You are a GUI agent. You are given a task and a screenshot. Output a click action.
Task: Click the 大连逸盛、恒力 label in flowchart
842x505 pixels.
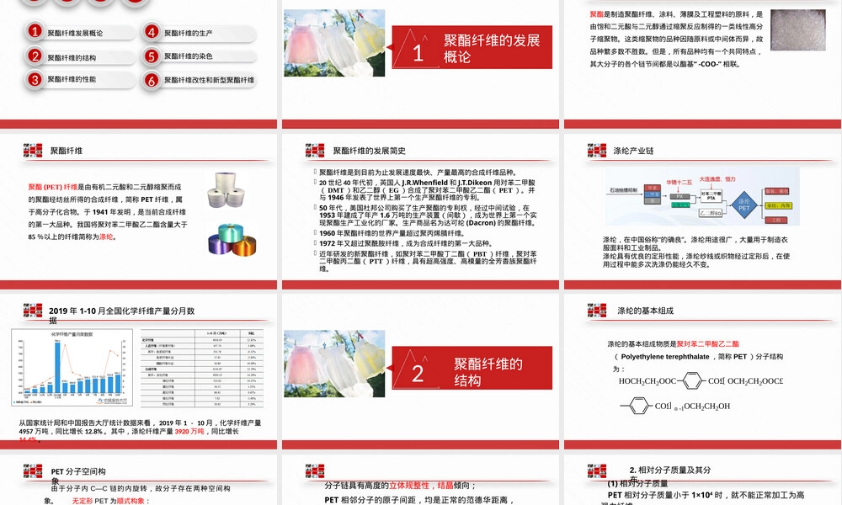tap(717, 179)
